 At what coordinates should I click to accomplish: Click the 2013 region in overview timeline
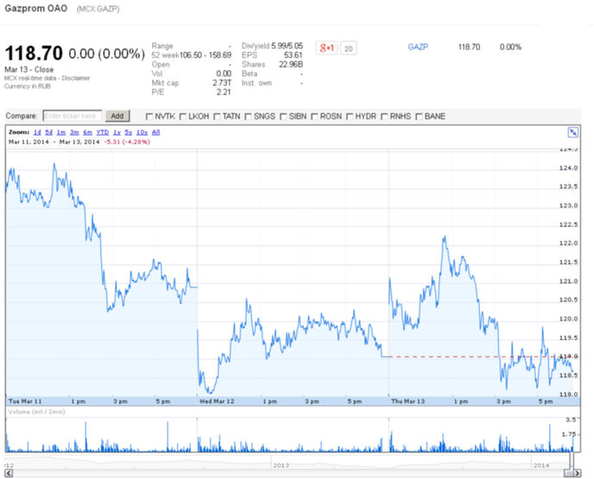point(281,465)
